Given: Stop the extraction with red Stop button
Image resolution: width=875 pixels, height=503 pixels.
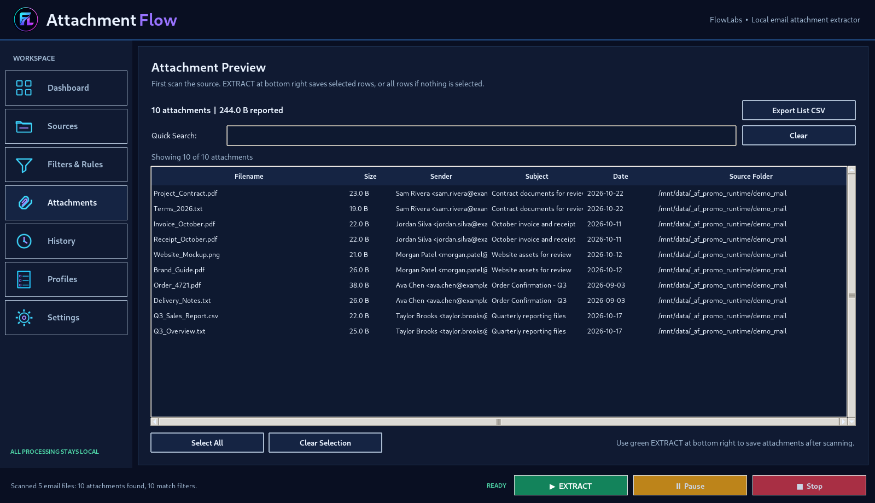Looking at the screenshot, I should click(x=809, y=486).
